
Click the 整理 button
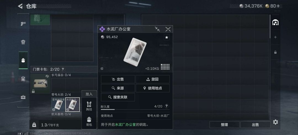pyautogui.click(x=224, y=125)
